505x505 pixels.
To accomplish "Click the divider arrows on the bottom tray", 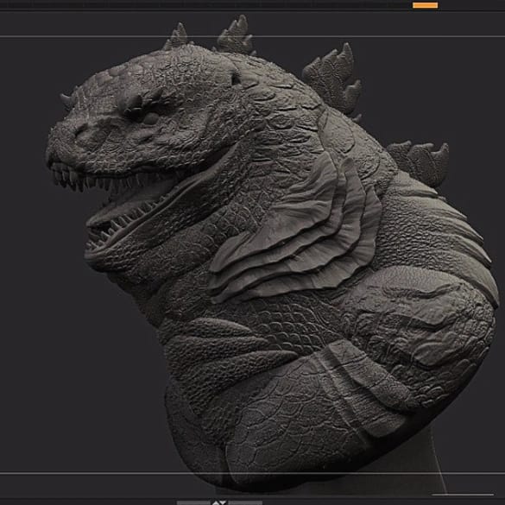I will [219, 502].
